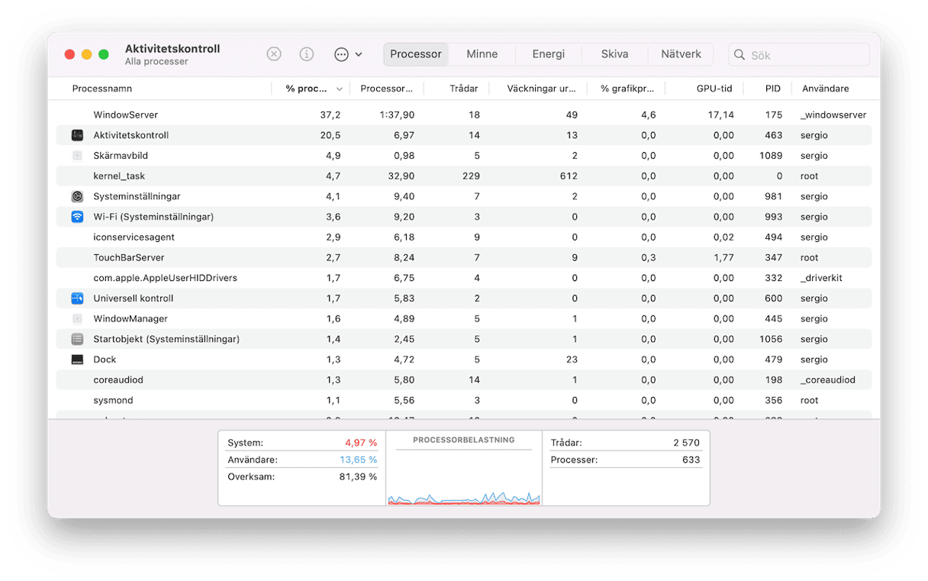Image resolution: width=928 pixels, height=581 pixels.
Task: Click the Alla processer subtitle
Action: tap(156, 62)
